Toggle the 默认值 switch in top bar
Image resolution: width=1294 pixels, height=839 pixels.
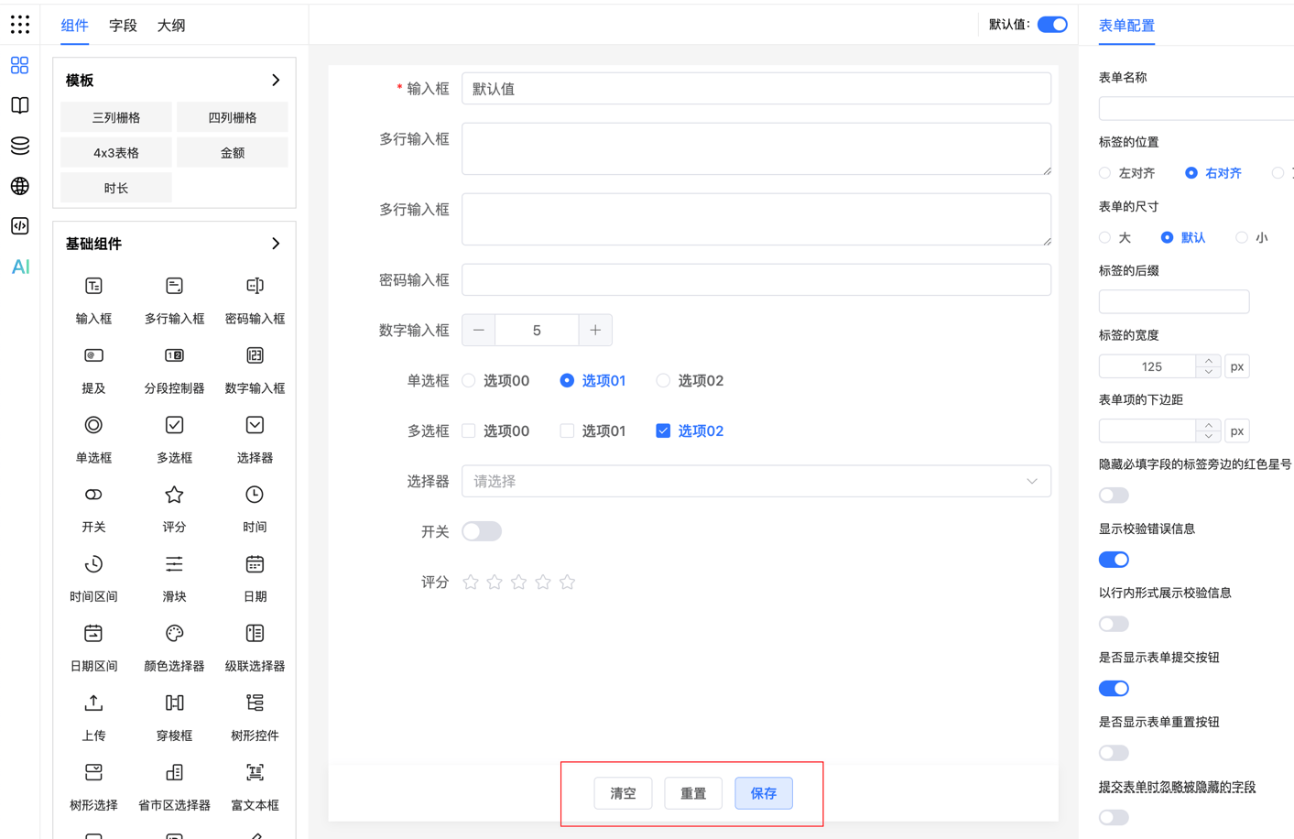(x=1051, y=25)
